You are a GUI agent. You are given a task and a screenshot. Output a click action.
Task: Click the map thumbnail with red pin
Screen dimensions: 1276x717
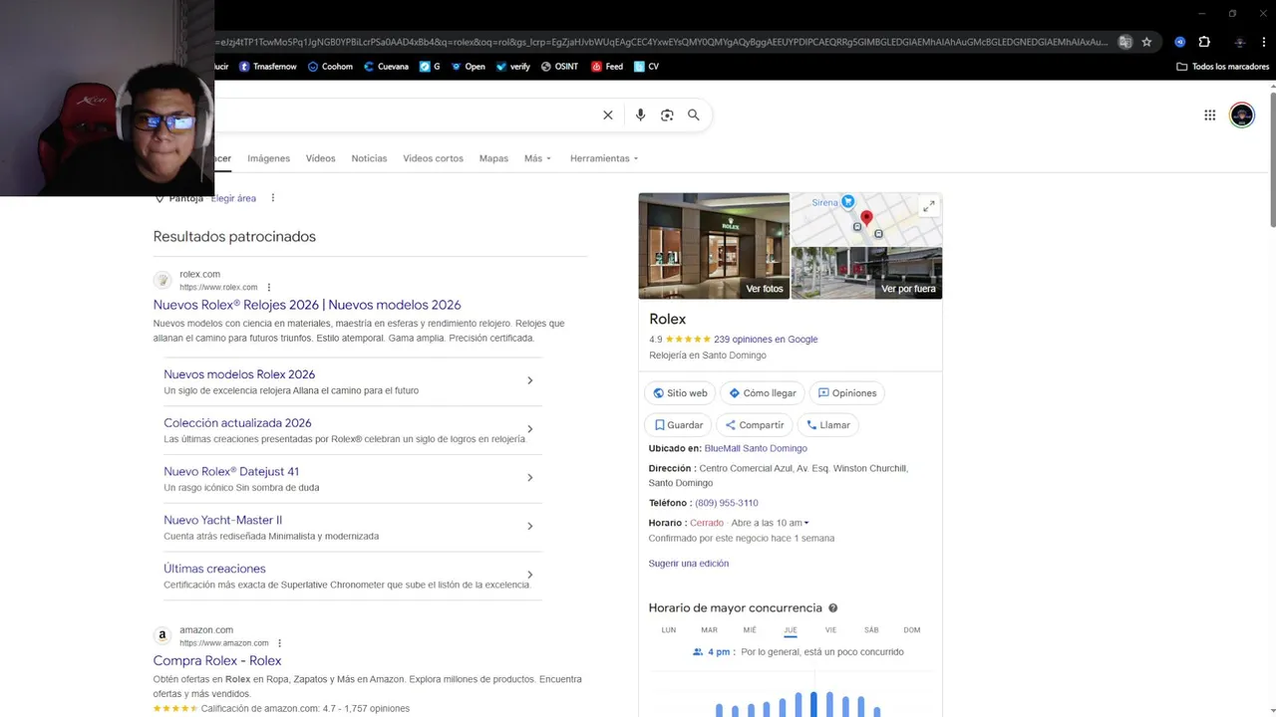click(866, 220)
